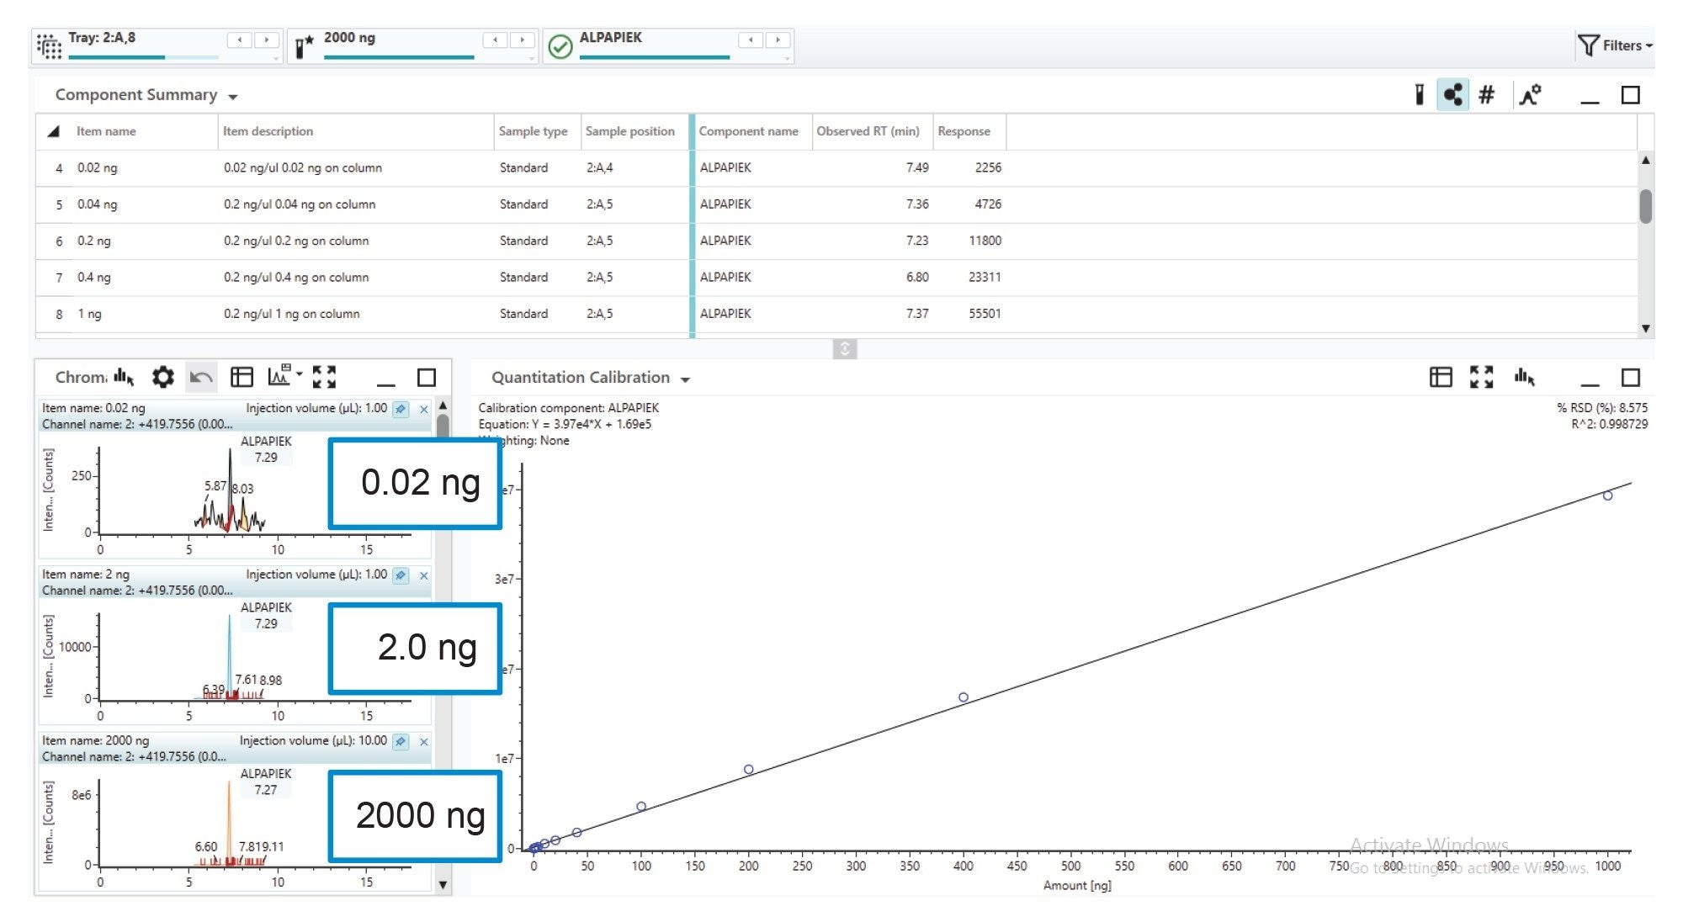Toggle pin on 0.02 ng chromatogram
The height and width of the screenshot is (922, 1683).
401,409
